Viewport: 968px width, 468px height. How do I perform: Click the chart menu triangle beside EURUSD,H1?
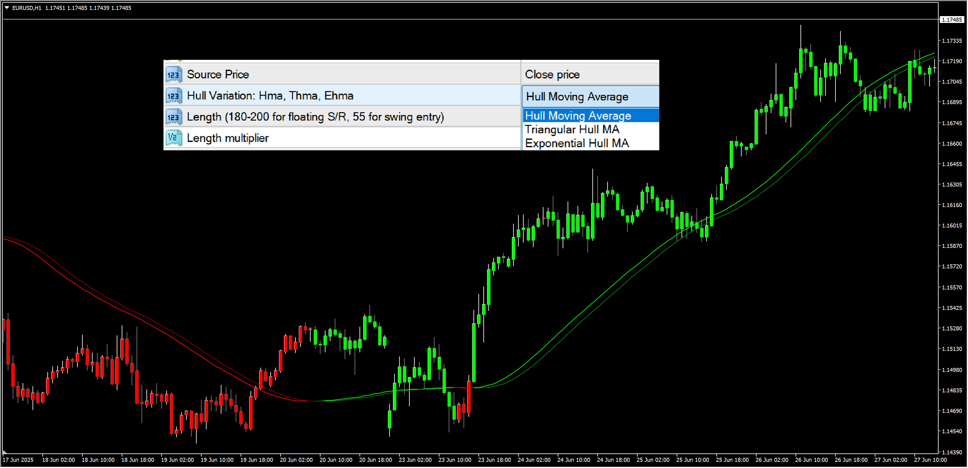(x=7, y=7)
